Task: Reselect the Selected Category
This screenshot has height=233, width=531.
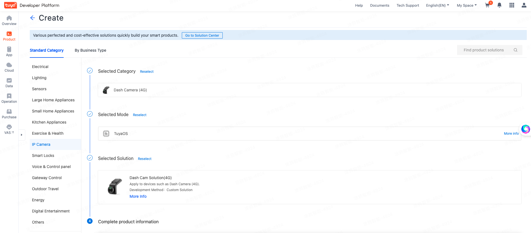Action: point(147,72)
